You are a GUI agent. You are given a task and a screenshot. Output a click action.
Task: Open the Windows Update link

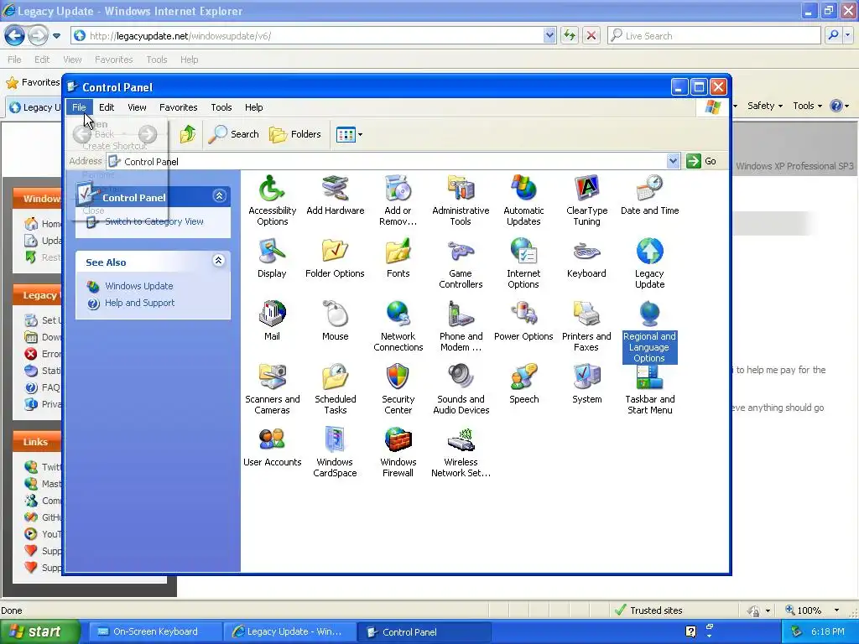point(139,286)
